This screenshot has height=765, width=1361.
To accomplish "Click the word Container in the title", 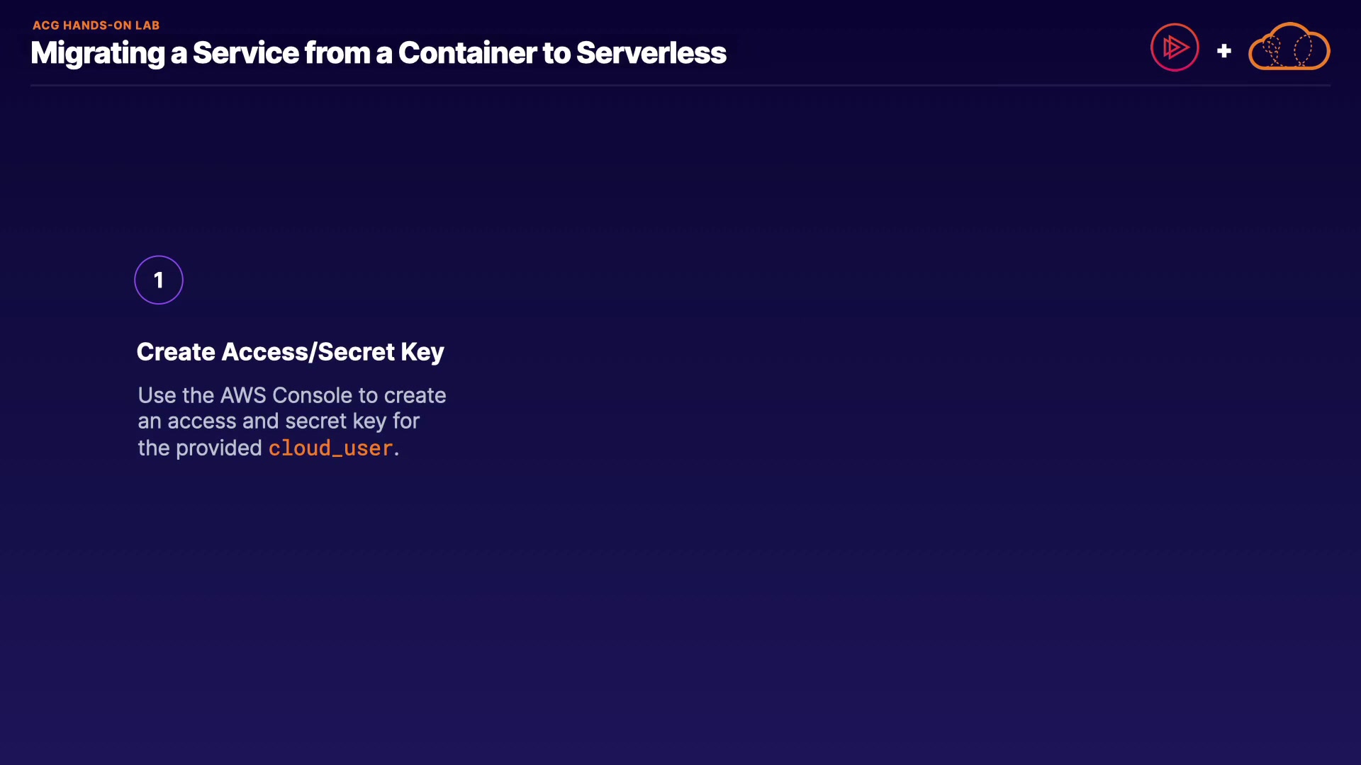I will (x=466, y=53).
